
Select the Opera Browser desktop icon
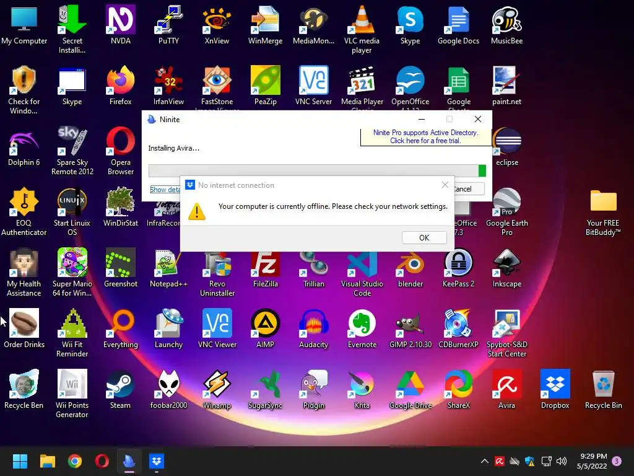[121, 151]
